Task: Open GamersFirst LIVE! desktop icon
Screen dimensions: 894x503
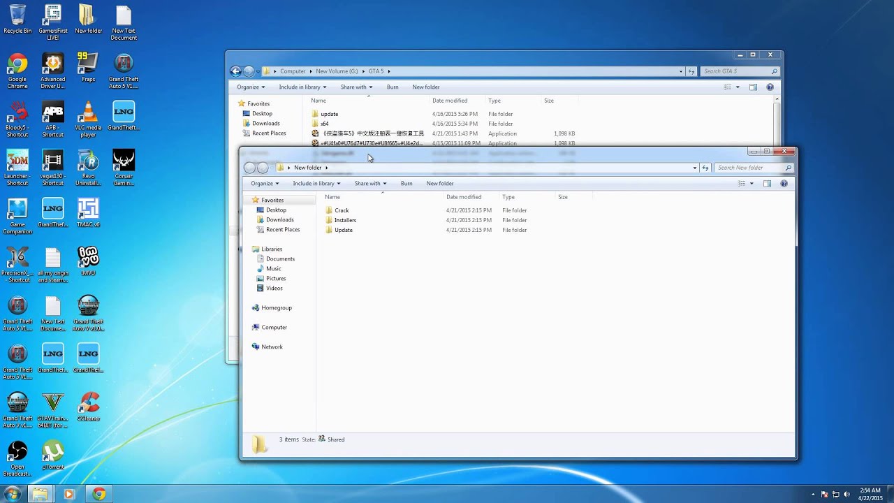Action: pyautogui.click(x=52, y=22)
